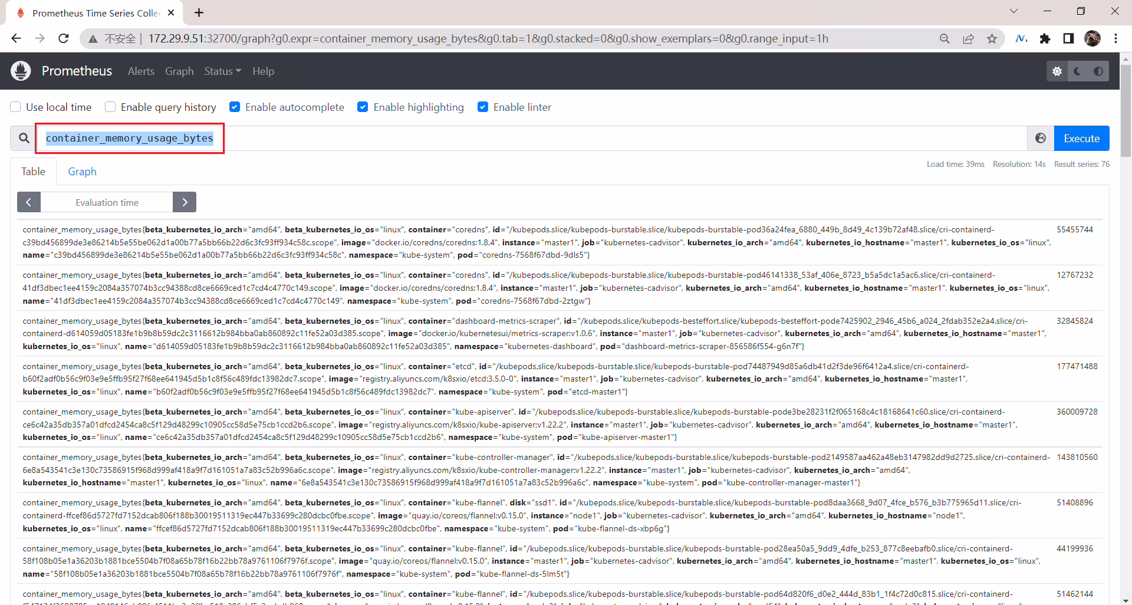This screenshot has width=1132, height=605.
Task: Run the query with Execute
Action: pos(1081,138)
